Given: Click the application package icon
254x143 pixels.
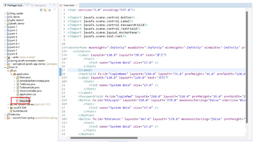Looking at the screenshot, I should (15, 74).
